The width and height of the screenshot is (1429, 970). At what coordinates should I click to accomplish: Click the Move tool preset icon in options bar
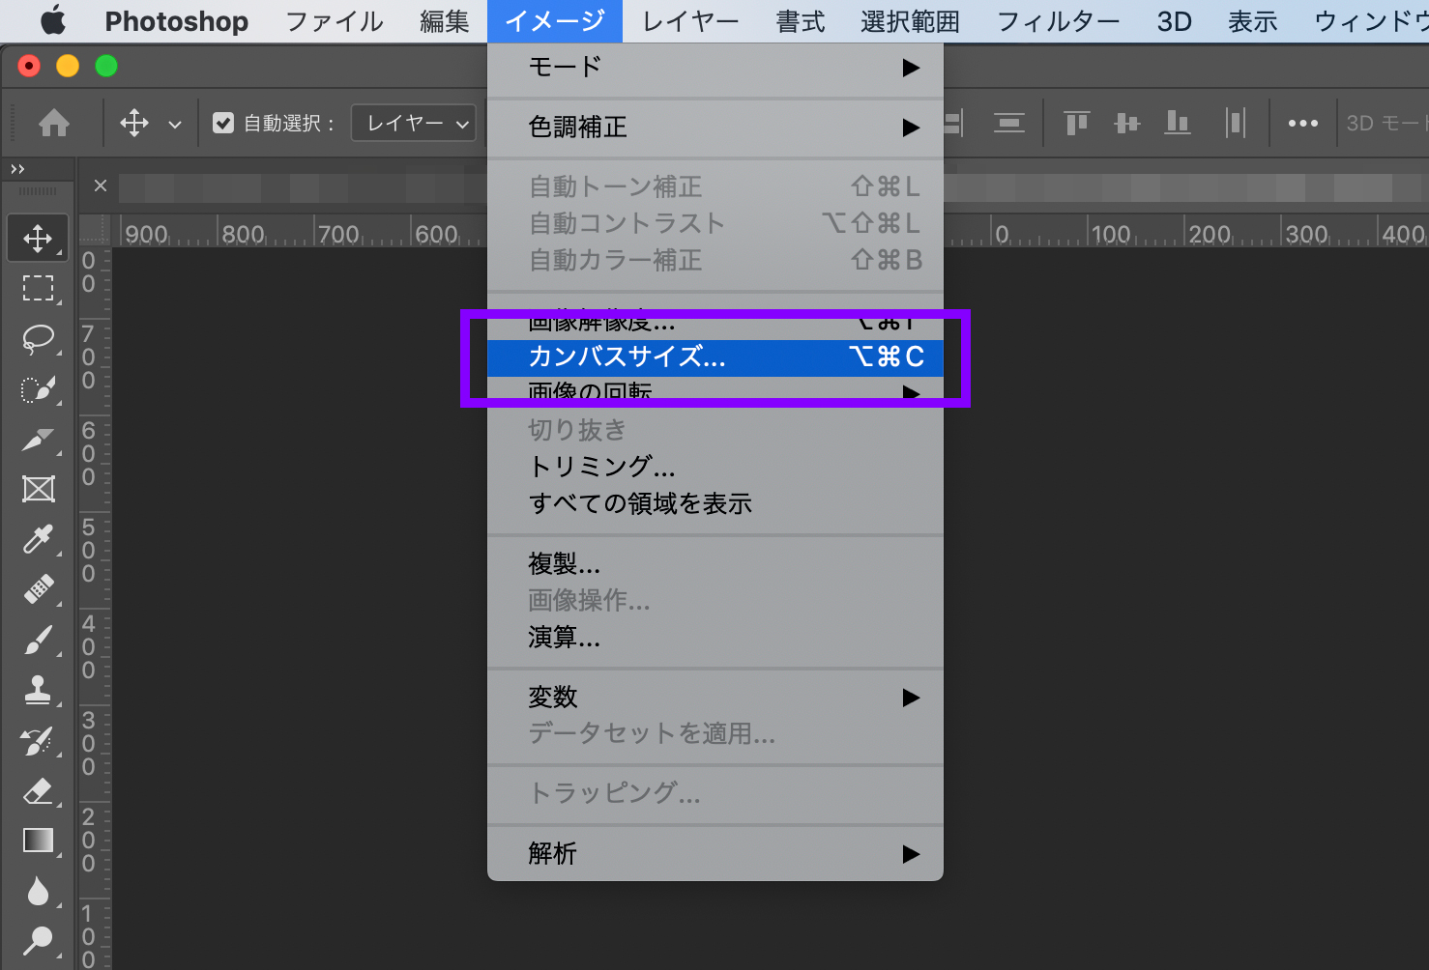(134, 124)
